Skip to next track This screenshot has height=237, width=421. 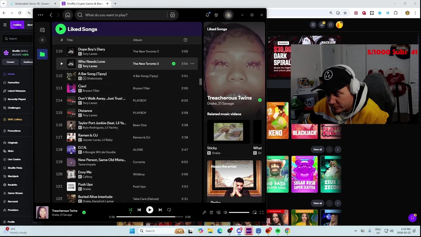point(160,210)
